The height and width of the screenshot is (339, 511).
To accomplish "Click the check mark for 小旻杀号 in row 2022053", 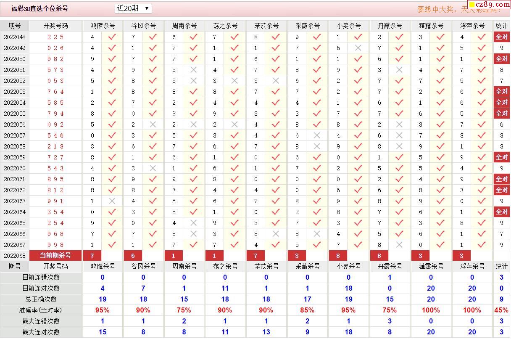I will click(358, 92).
